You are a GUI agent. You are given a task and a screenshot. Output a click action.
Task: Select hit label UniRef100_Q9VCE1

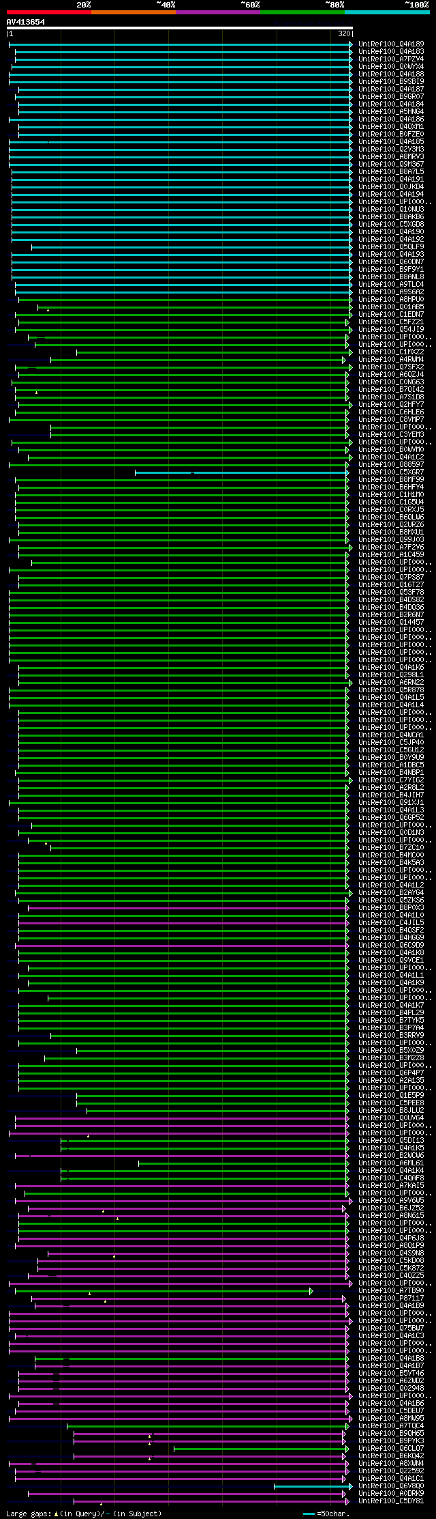coord(391,961)
